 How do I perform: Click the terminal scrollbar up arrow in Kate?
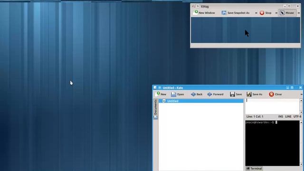[x=301, y=123]
